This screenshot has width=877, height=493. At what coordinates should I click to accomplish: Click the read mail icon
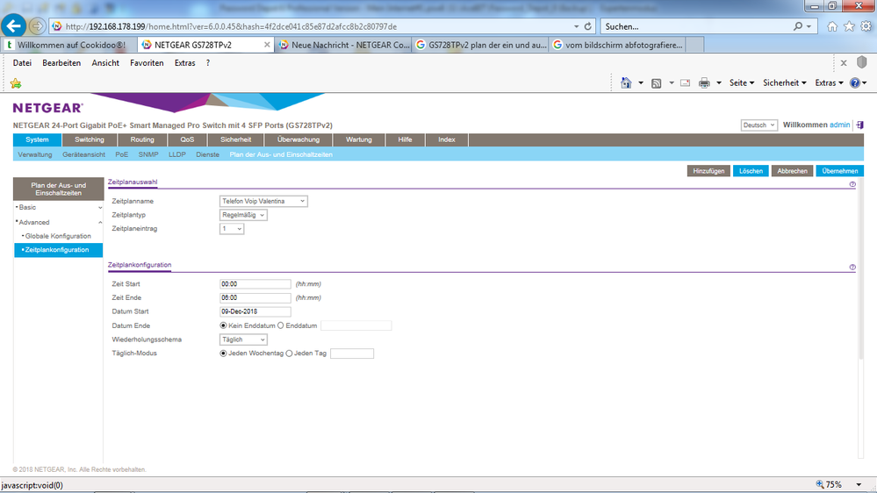click(685, 82)
